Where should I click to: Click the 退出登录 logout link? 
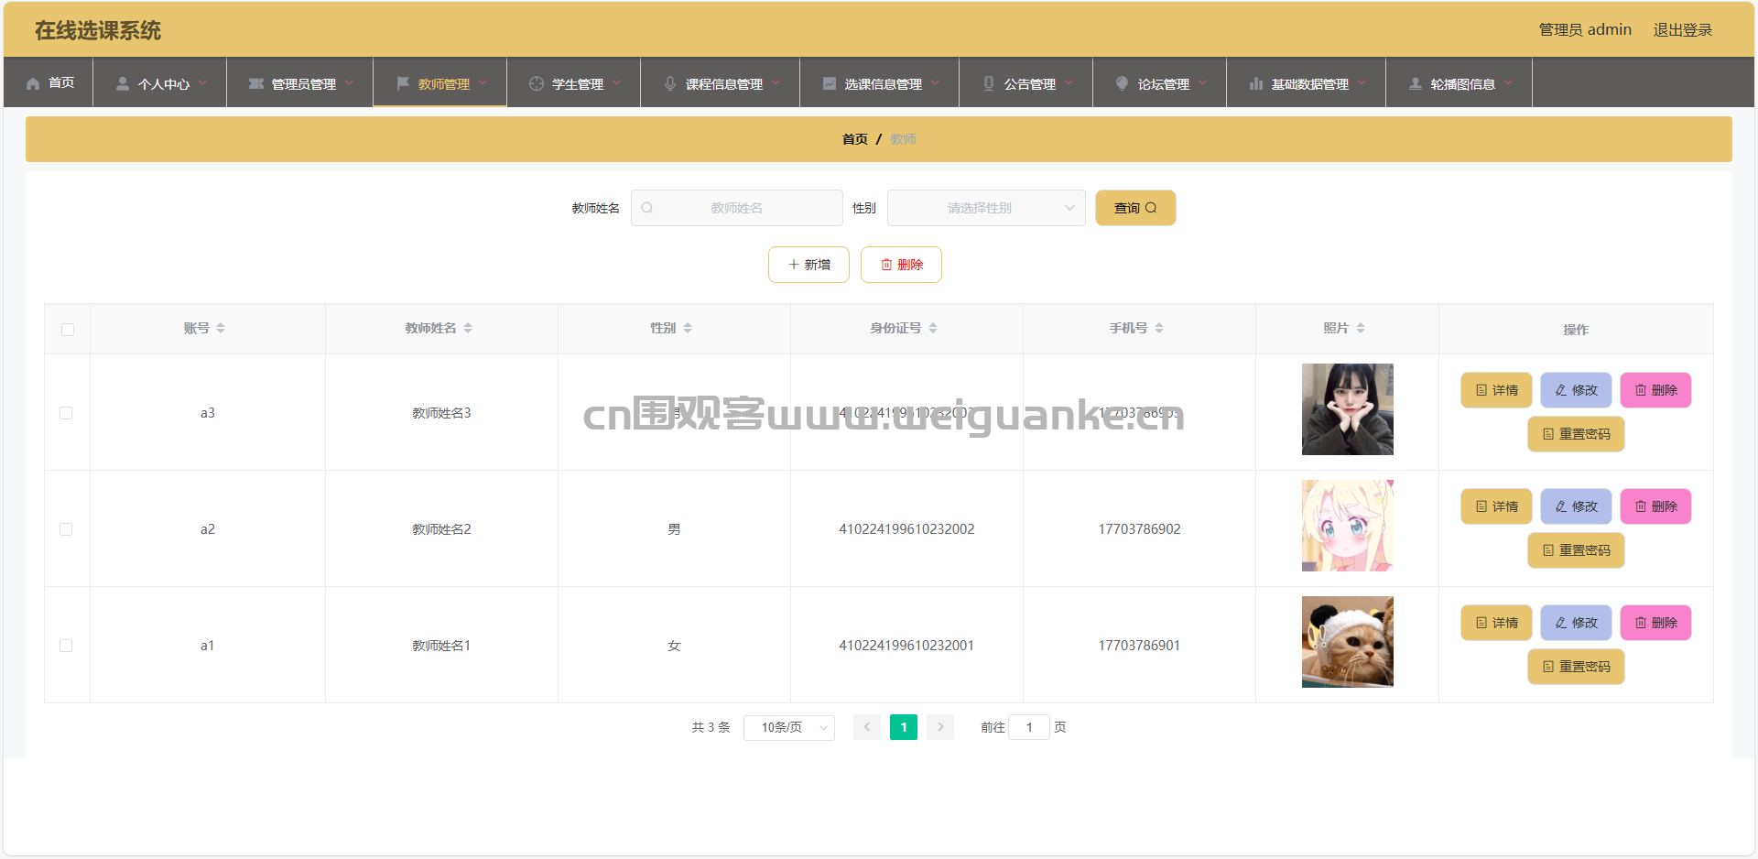(x=1682, y=30)
